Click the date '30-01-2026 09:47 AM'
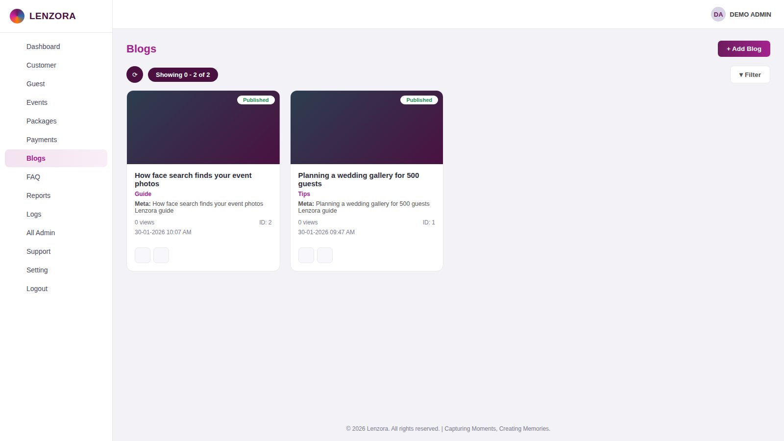Screen dimensions: 784x441 (326, 232)
